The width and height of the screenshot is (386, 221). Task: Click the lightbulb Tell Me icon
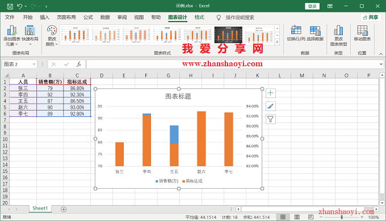coord(219,18)
